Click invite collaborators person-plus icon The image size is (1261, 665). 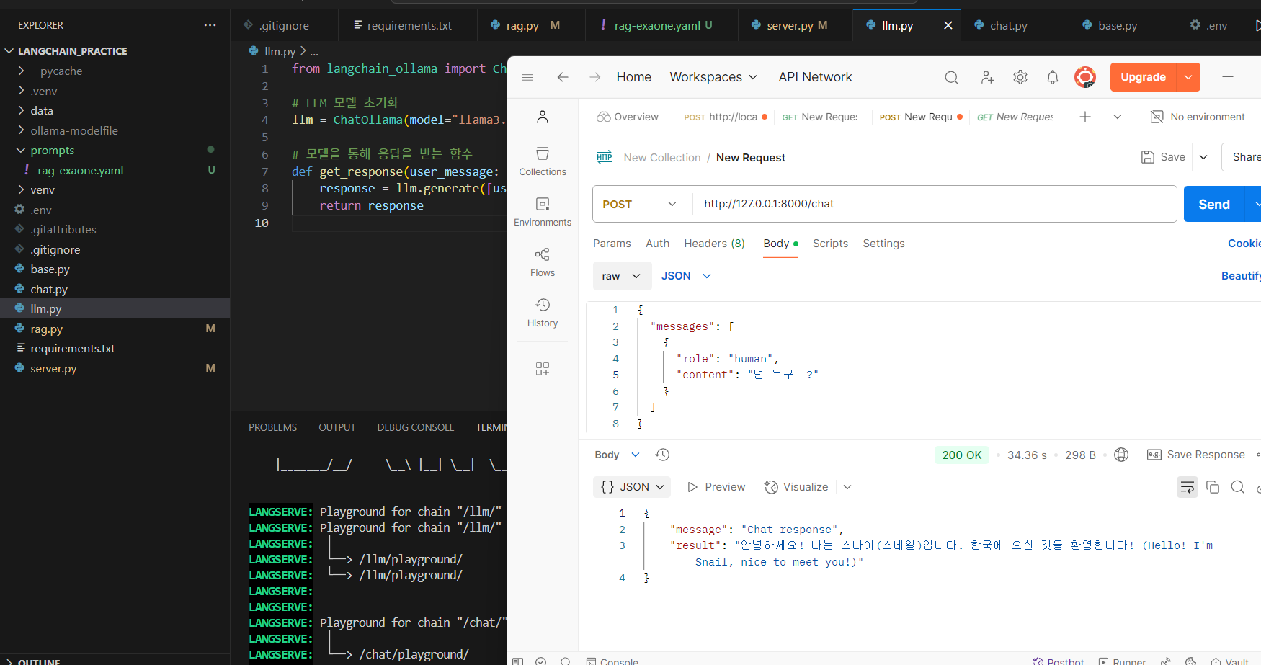coord(987,77)
